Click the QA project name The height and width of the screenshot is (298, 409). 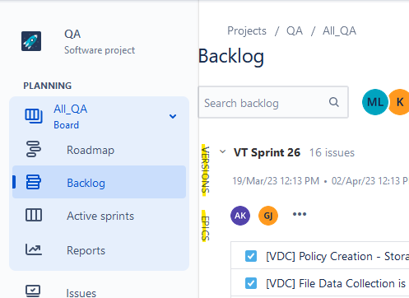point(72,34)
